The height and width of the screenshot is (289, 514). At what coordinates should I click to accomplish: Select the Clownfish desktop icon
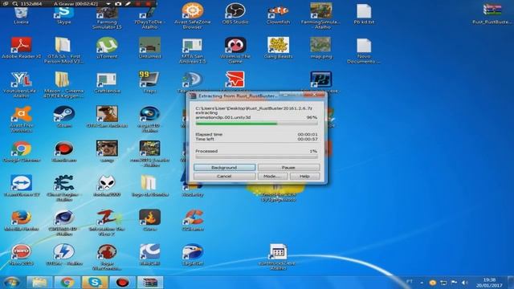tap(279, 14)
